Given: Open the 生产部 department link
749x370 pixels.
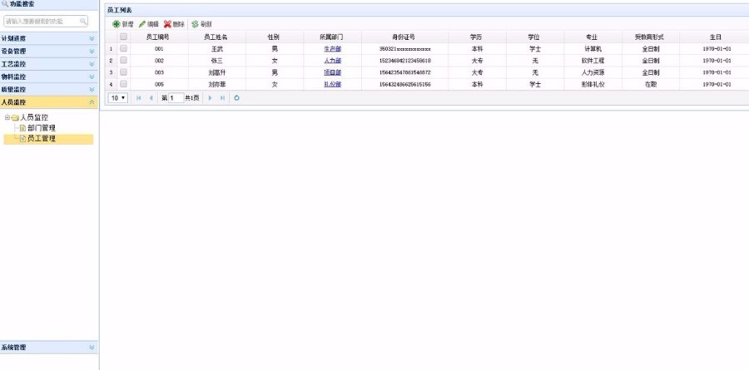Looking at the screenshot, I should point(332,49).
